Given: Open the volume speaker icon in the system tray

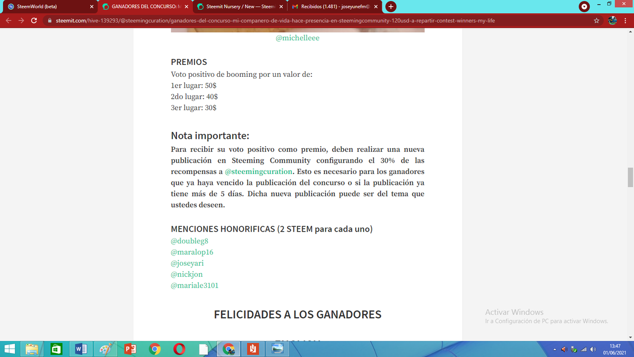Looking at the screenshot, I should click(x=564, y=350).
